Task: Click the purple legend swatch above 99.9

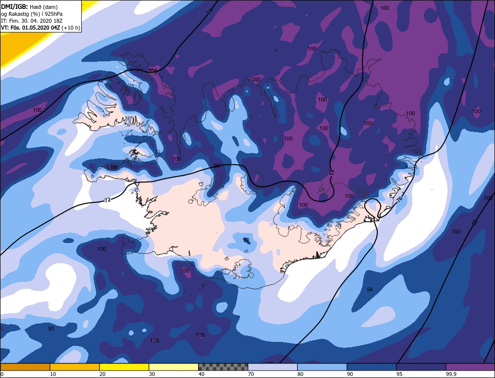Action: (x=470, y=367)
